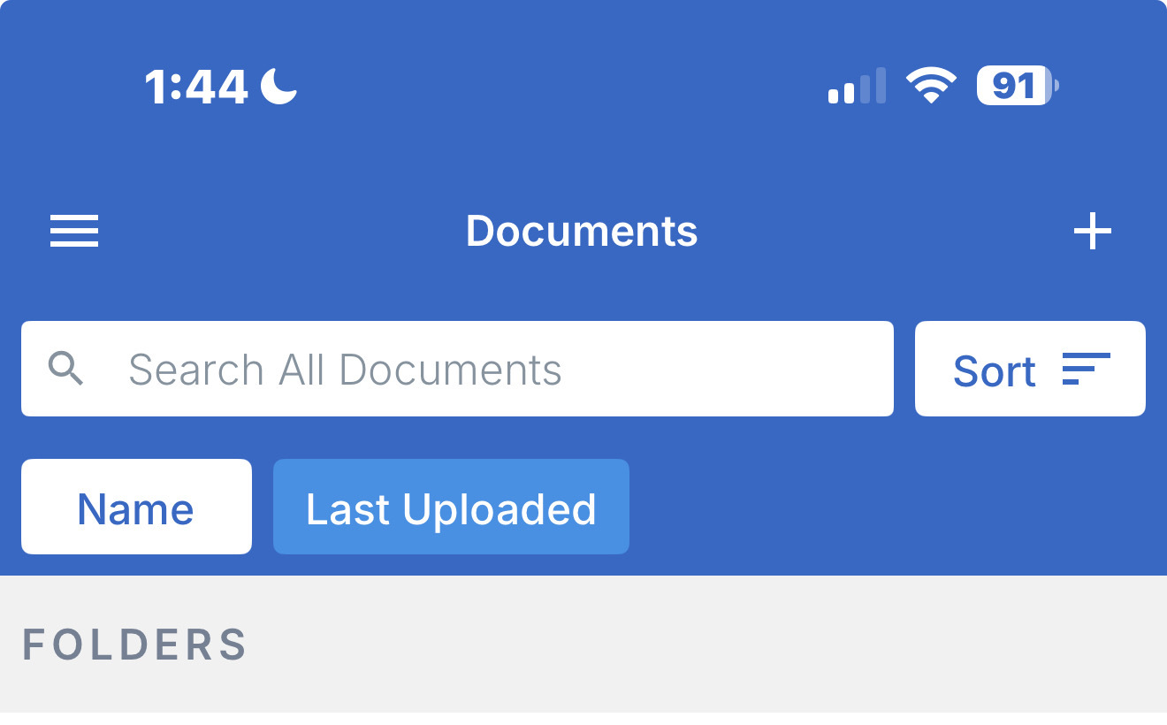
Task: Tap the Documents page title
Action: pos(582,232)
